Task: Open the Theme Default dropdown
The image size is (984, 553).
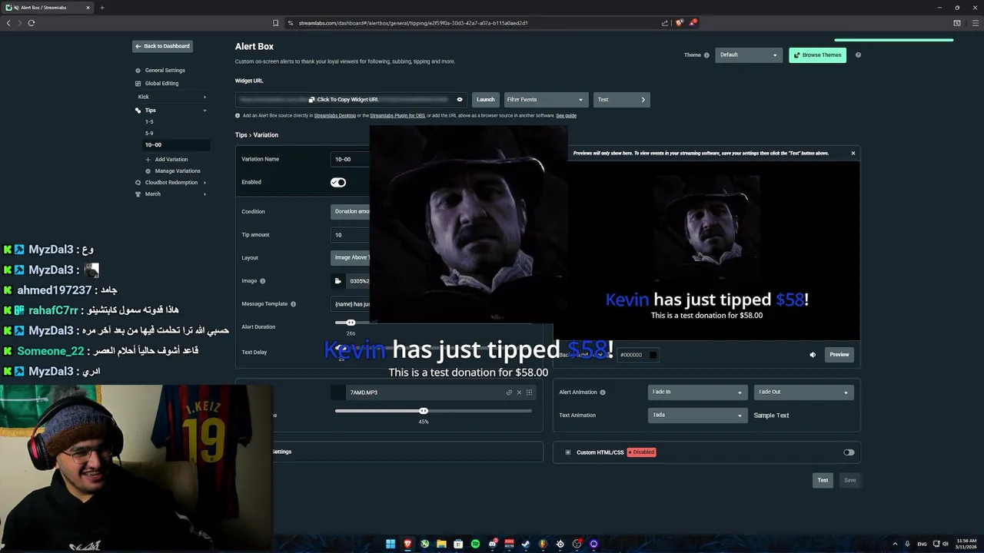Action: pos(749,55)
